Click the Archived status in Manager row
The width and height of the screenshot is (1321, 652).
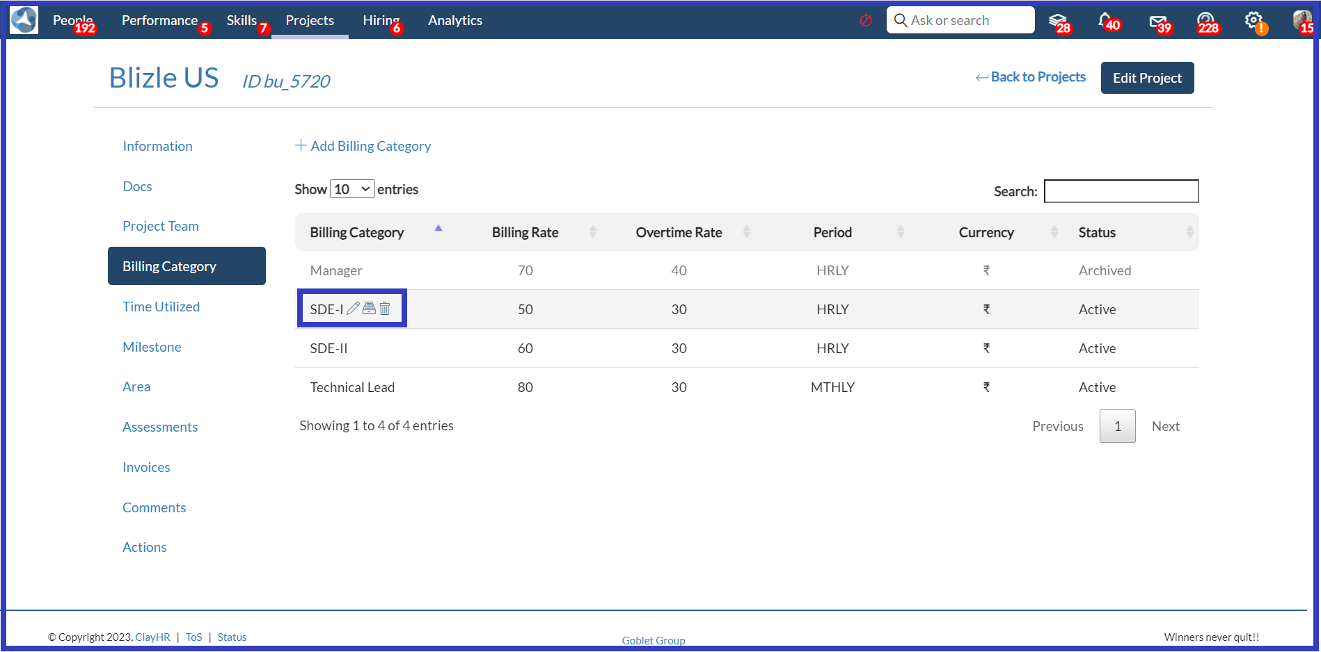click(1105, 270)
